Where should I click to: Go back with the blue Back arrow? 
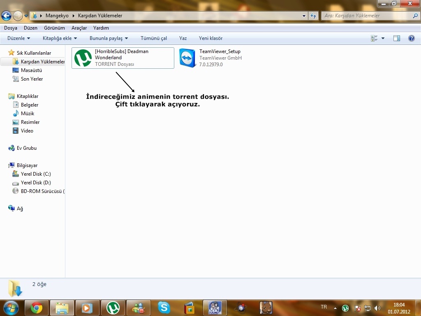coord(7,16)
